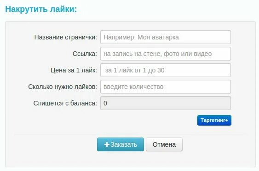
Task: Click the 'Цена за 1 лайк:' label
Action: (74, 70)
